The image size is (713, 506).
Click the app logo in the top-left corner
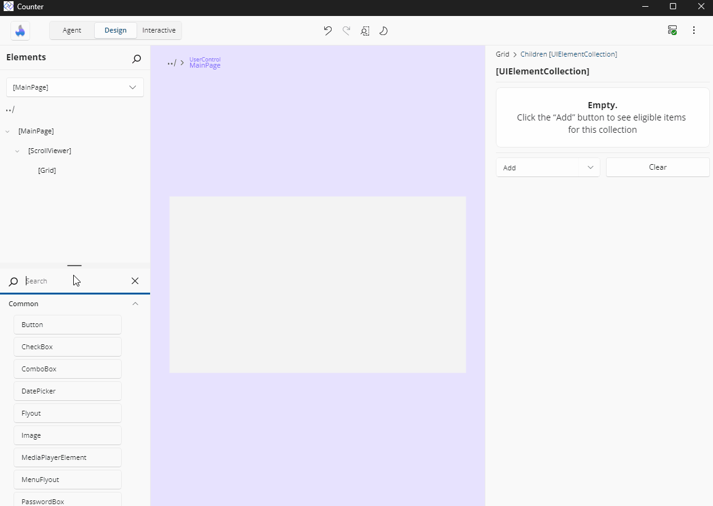(x=20, y=30)
